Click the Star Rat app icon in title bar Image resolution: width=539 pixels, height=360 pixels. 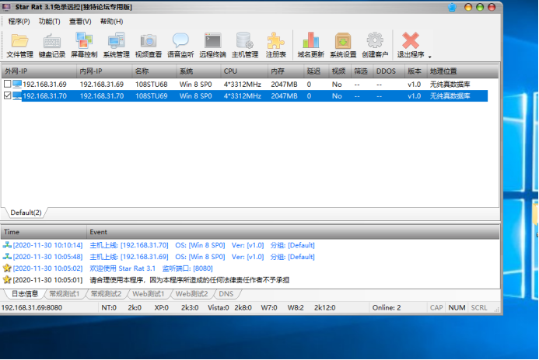click(6, 7)
